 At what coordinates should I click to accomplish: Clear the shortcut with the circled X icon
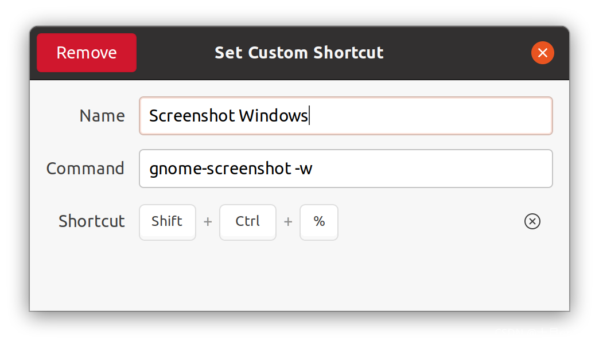532,221
